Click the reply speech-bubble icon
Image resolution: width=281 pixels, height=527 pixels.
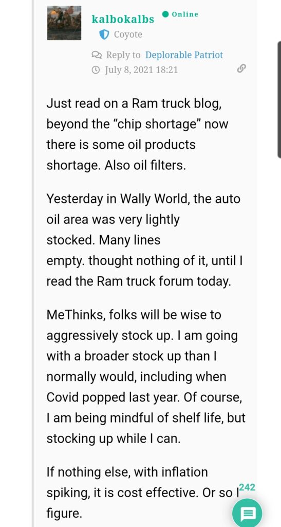96,55
